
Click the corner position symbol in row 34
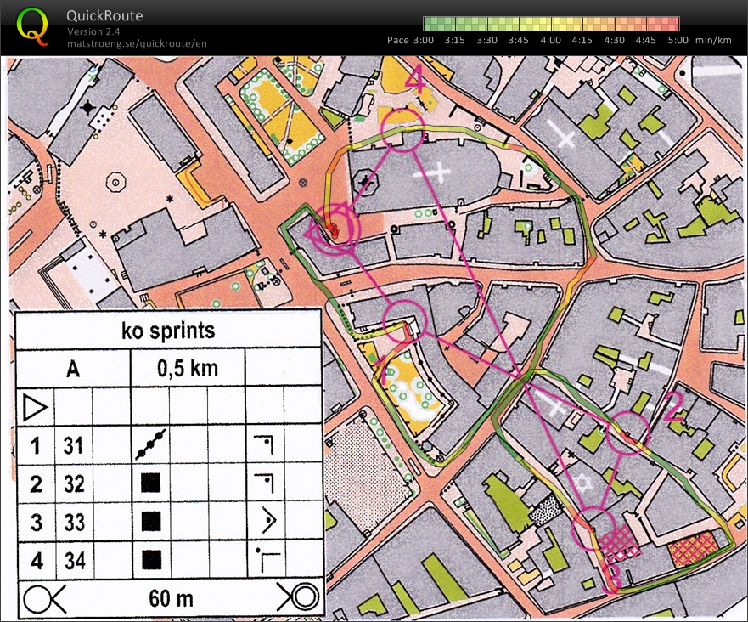(267, 559)
